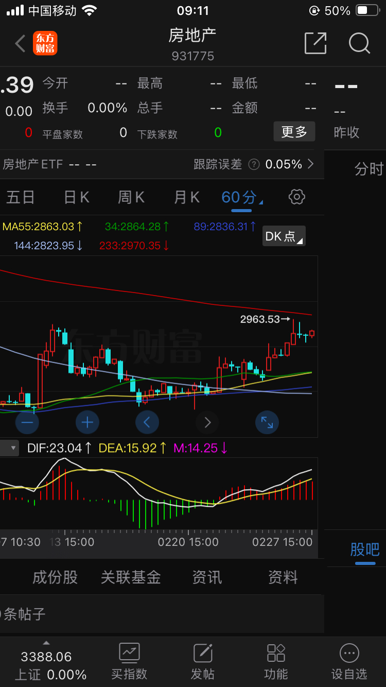Tap the tracking error help icon
Screen dimensions: 386x687
click(x=254, y=164)
